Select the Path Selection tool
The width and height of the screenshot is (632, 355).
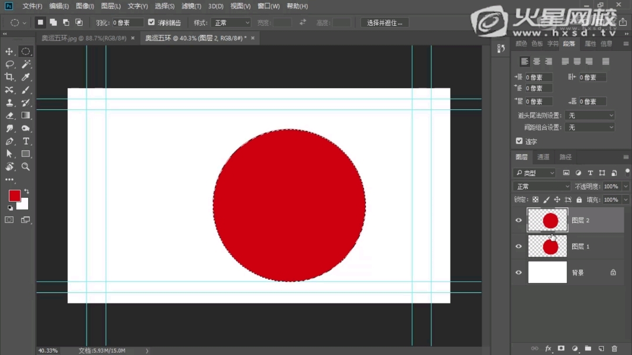(9, 154)
